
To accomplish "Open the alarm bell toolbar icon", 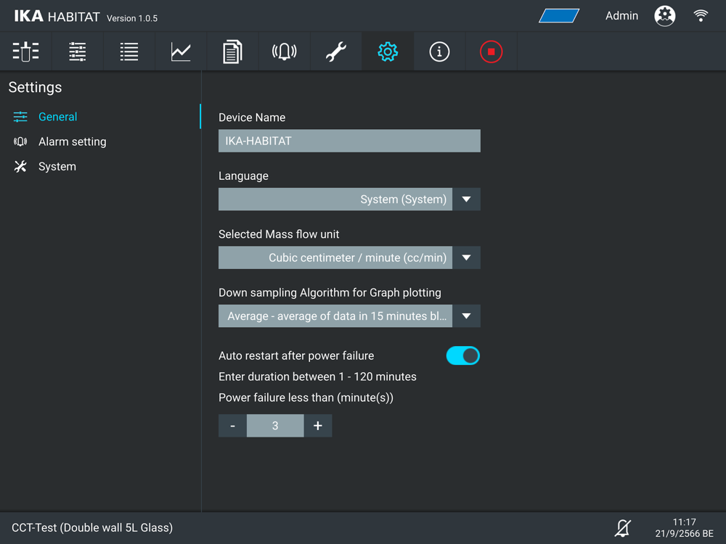I will [285, 51].
